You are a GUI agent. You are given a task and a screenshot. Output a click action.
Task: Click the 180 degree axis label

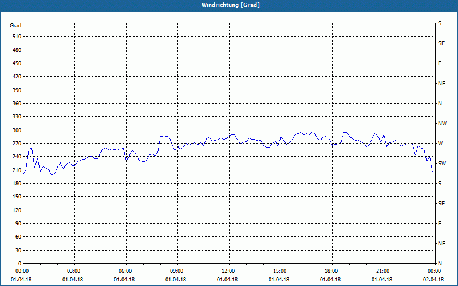coord(17,184)
